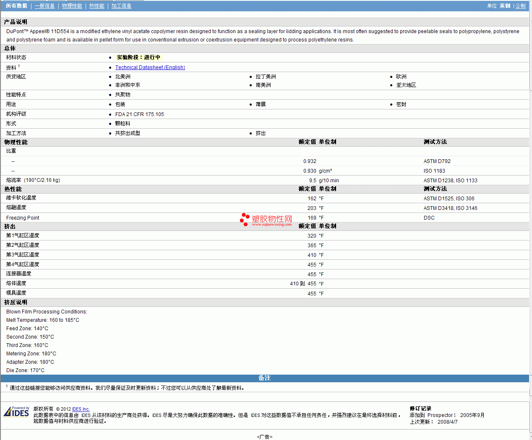Click the 9.5 g/10 min melt flow value
Viewport: 532px width, 440px height.
point(324,181)
